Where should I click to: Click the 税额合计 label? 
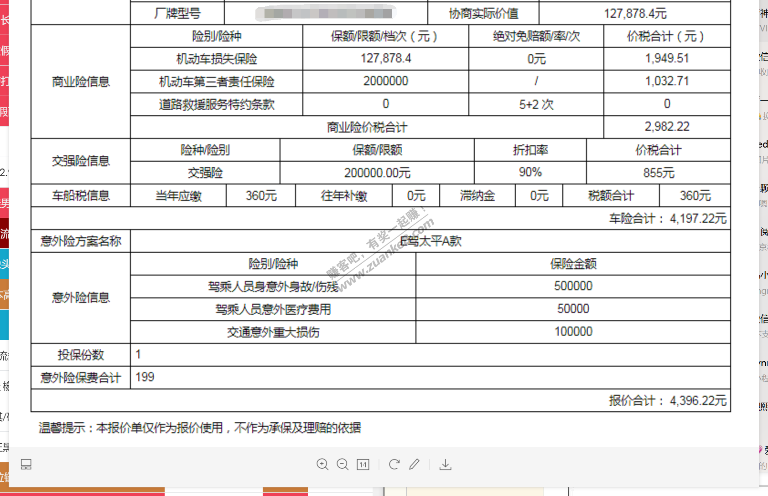coord(611,196)
